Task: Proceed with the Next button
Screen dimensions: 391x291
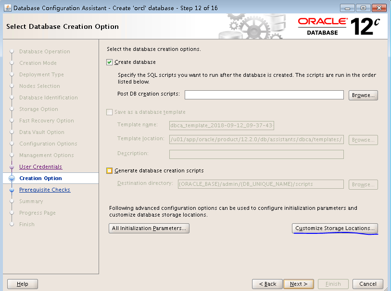Action: pos(299,284)
